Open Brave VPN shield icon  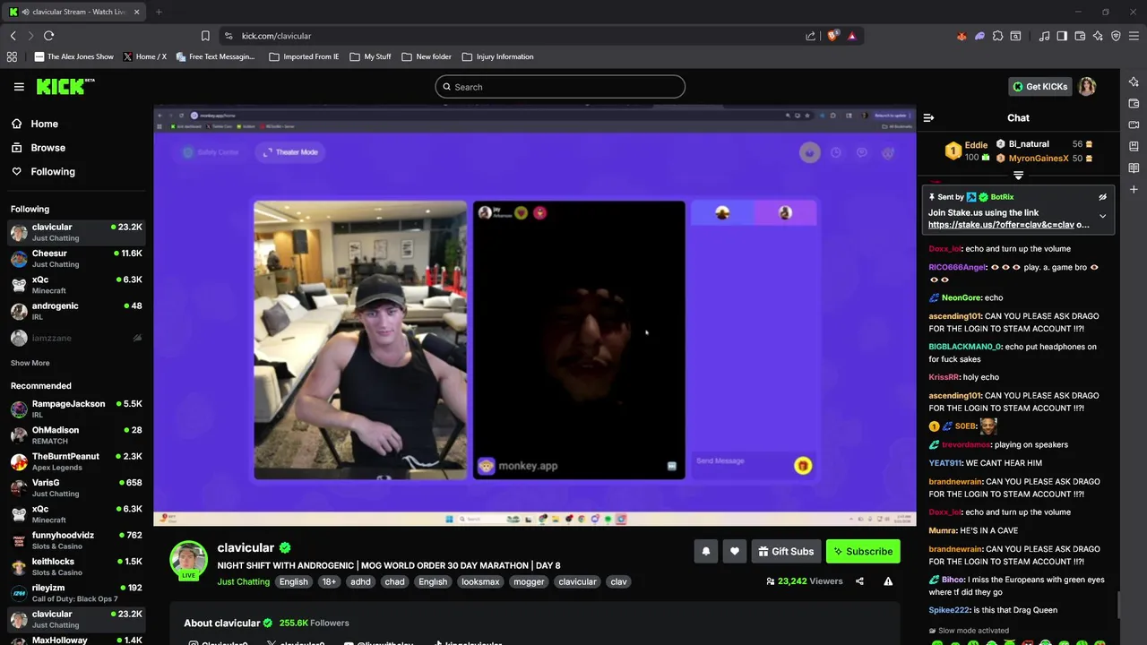[x=1116, y=36]
